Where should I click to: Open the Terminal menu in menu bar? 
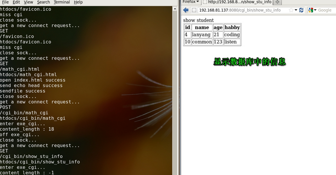62,2
